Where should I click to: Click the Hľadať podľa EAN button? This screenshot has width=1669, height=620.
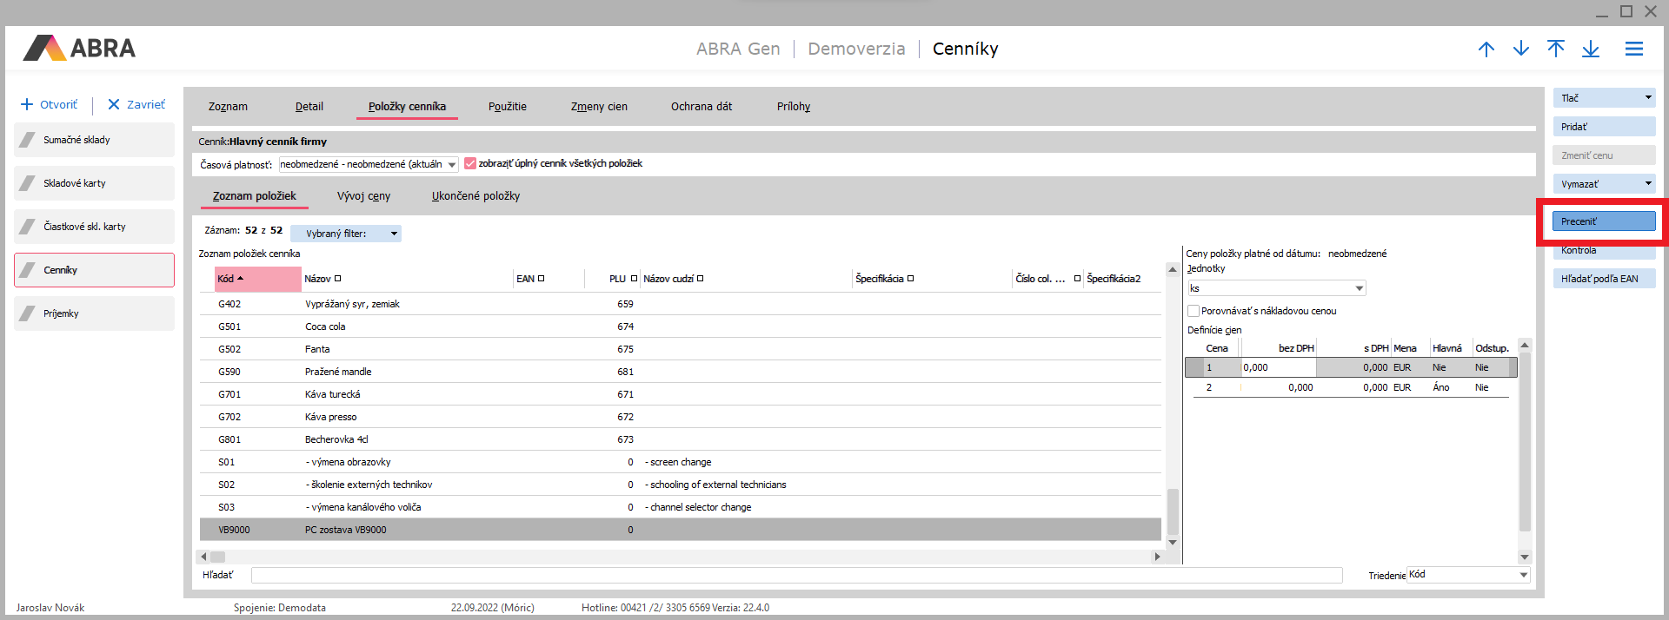pyautogui.click(x=1603, y=279)
